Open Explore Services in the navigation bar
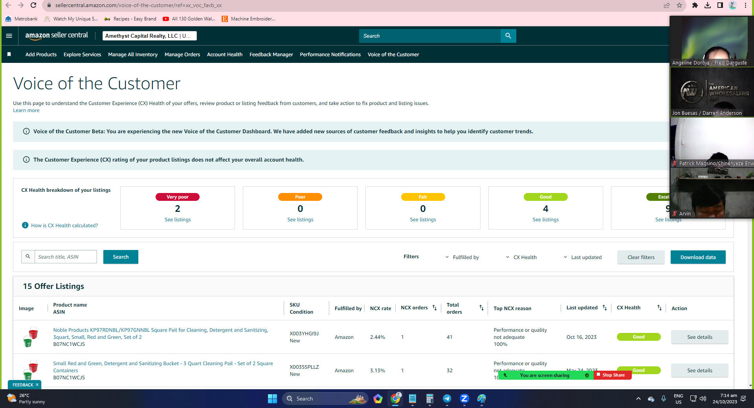754x408 pixels. click(x=82, y=54)
